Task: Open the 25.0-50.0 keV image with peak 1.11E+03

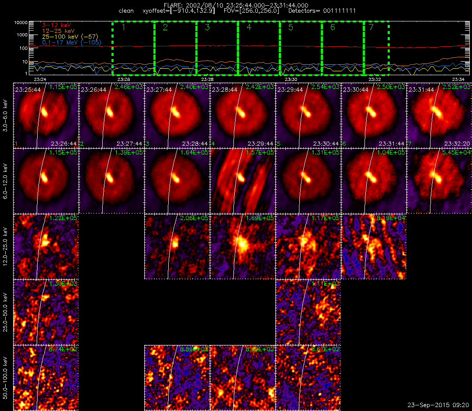Action: [308, 313]
